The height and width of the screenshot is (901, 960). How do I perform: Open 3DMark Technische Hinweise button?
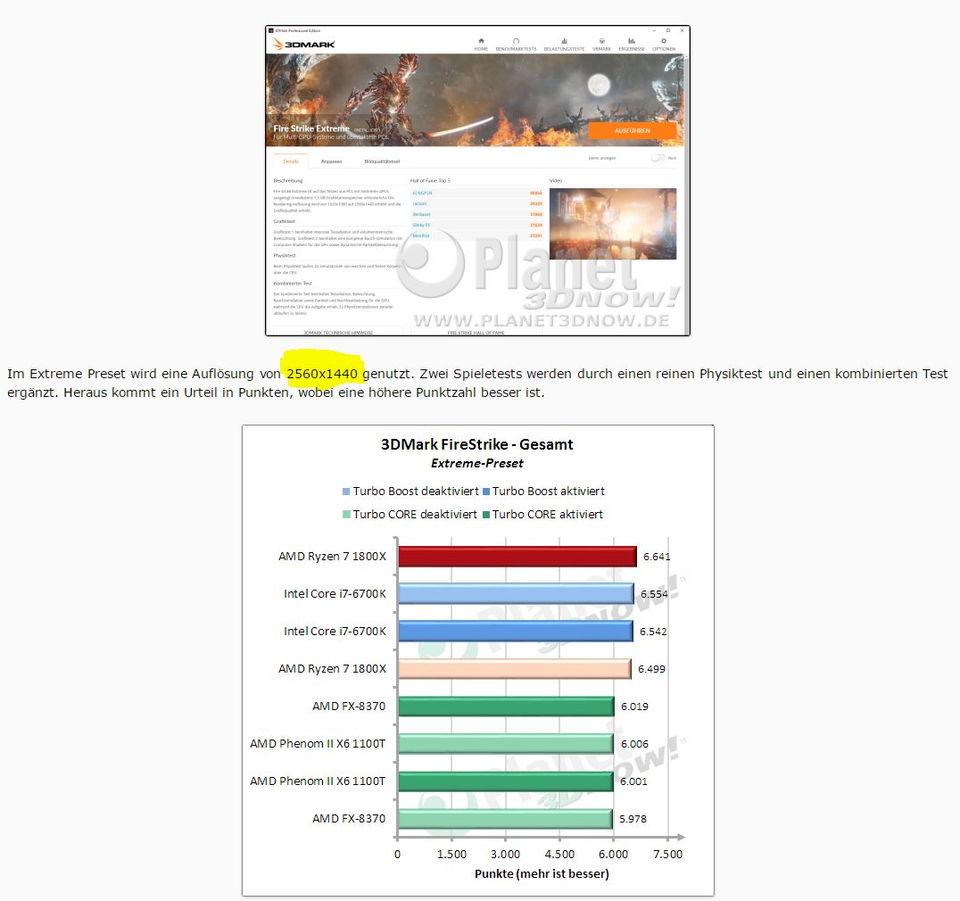tap(338, 332)
